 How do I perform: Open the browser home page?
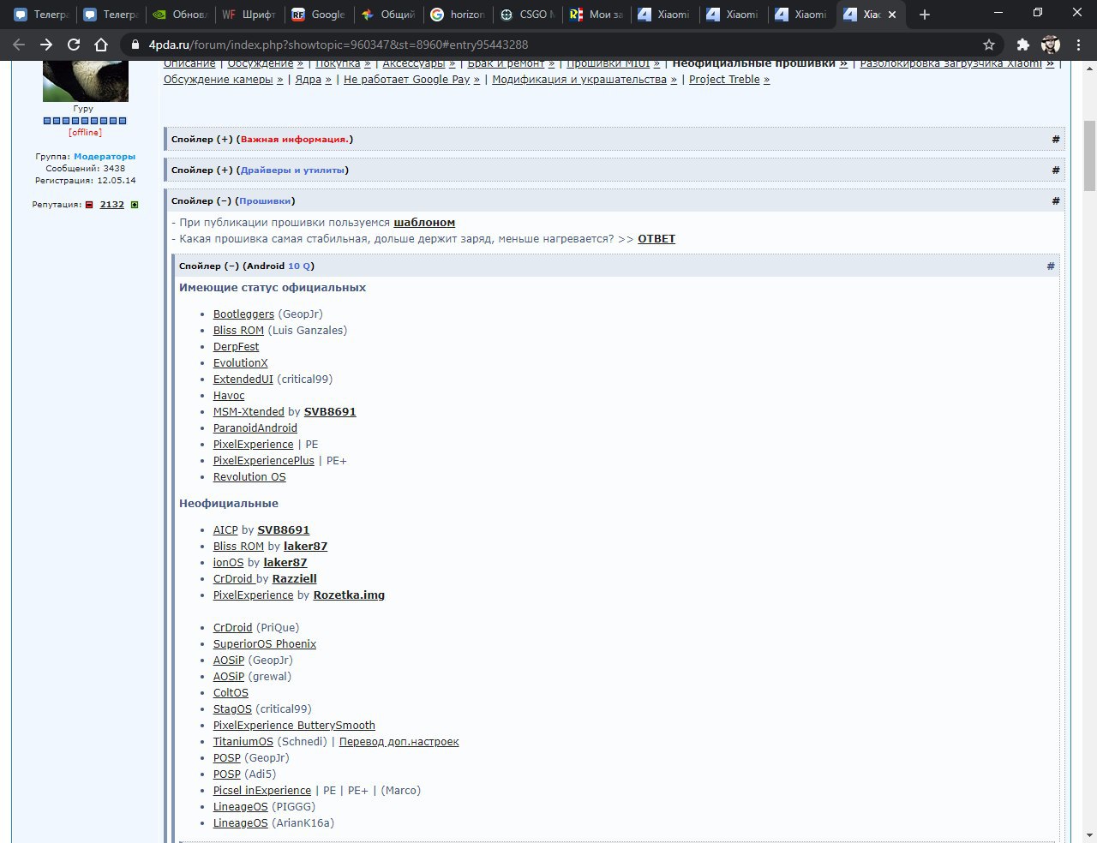tap(101, 45)
